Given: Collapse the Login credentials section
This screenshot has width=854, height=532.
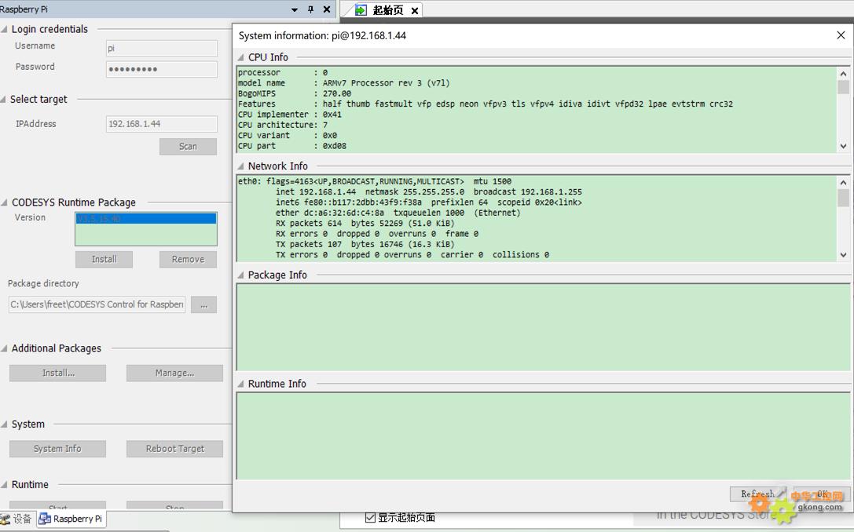Looking at the screenshot, I should pos(5,29).
